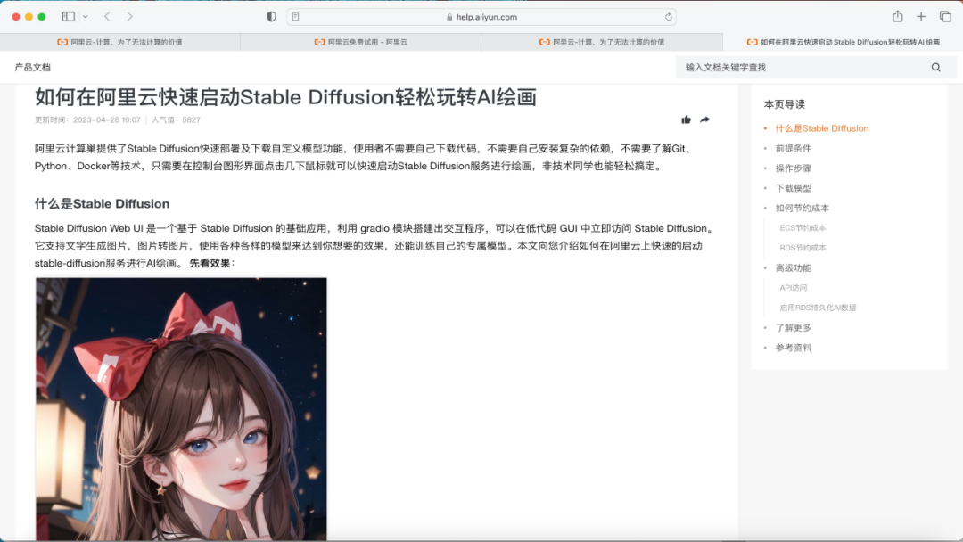Image resolution: width=963 pixels, height=542 pixels.
Task: Jump to 了解更多 section
Action: pyautogui.click(x=793, y=328)
